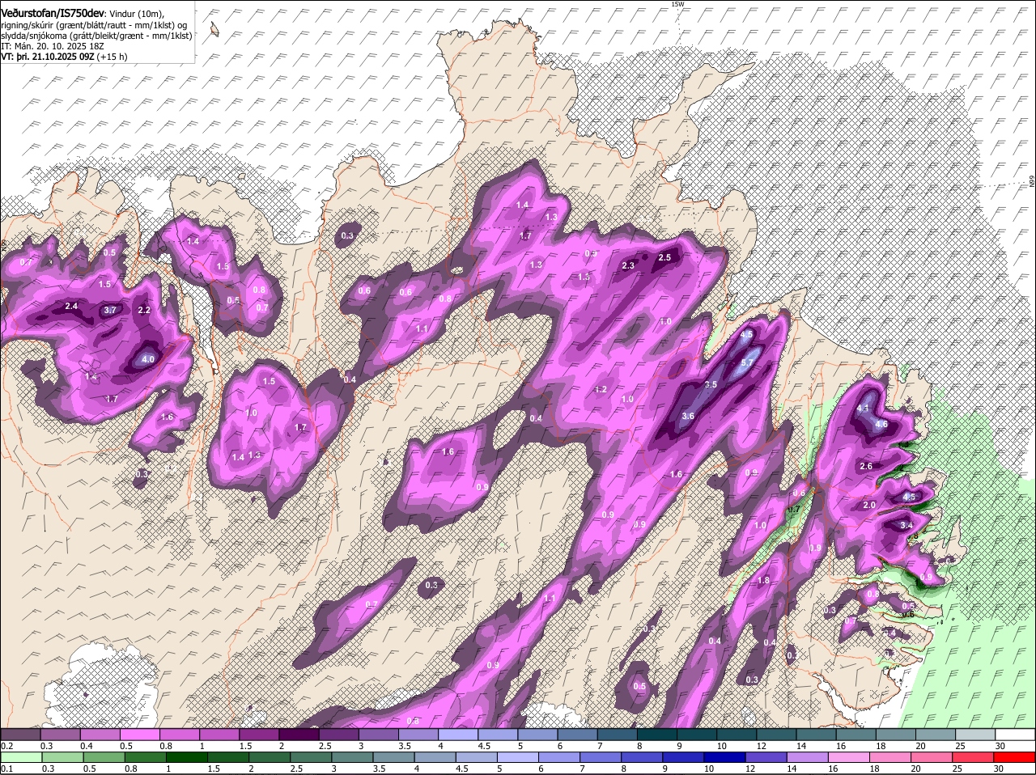Screen dimensions: 1036x775
Task: Pick the pale green swatch after 0.1
Action: click(x=20, y=757)
